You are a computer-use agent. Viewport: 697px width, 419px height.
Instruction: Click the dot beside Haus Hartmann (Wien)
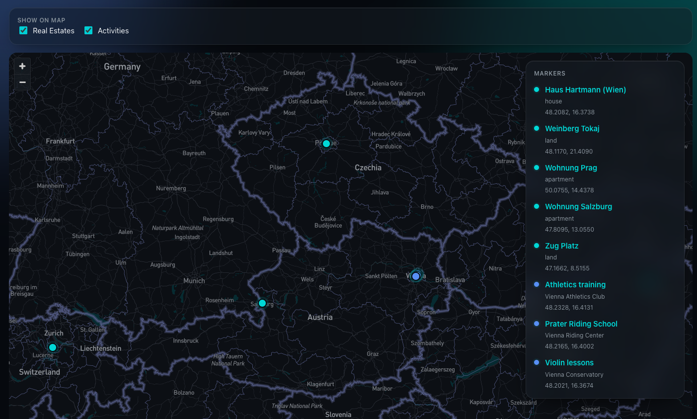[537, 89]
